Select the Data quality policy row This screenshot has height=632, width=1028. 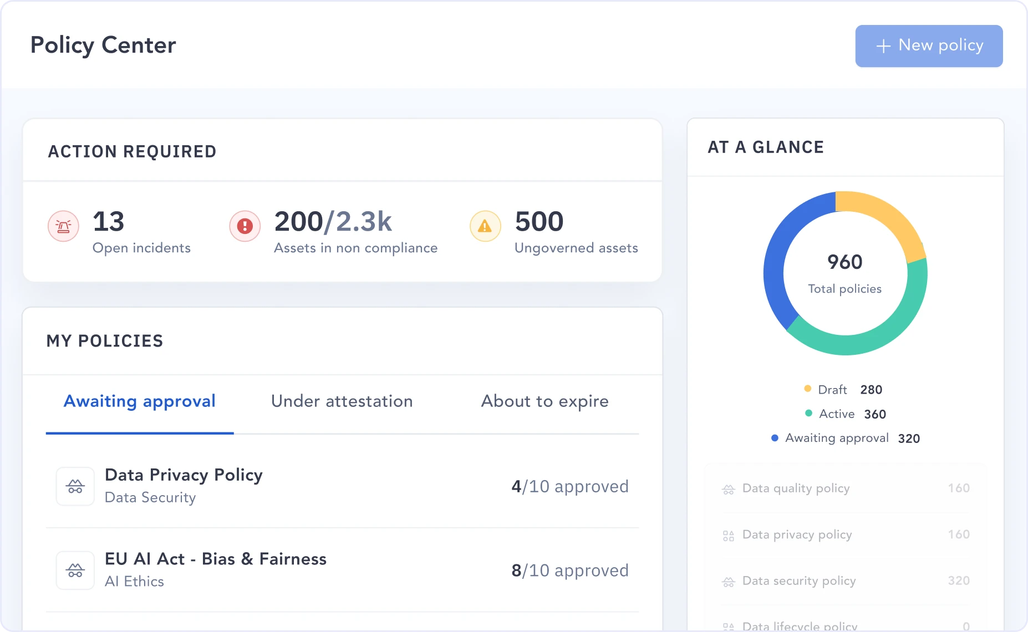(846, 488)
